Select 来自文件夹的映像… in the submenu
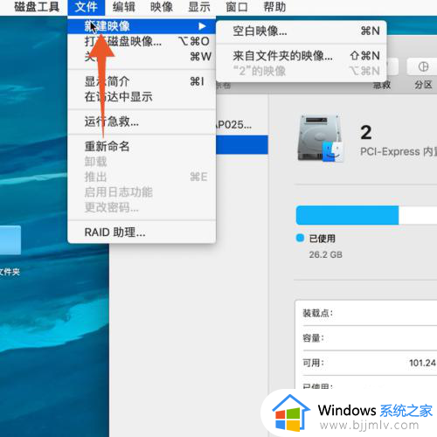This screenshot has width=437, height=437. (x=302, y=56)
